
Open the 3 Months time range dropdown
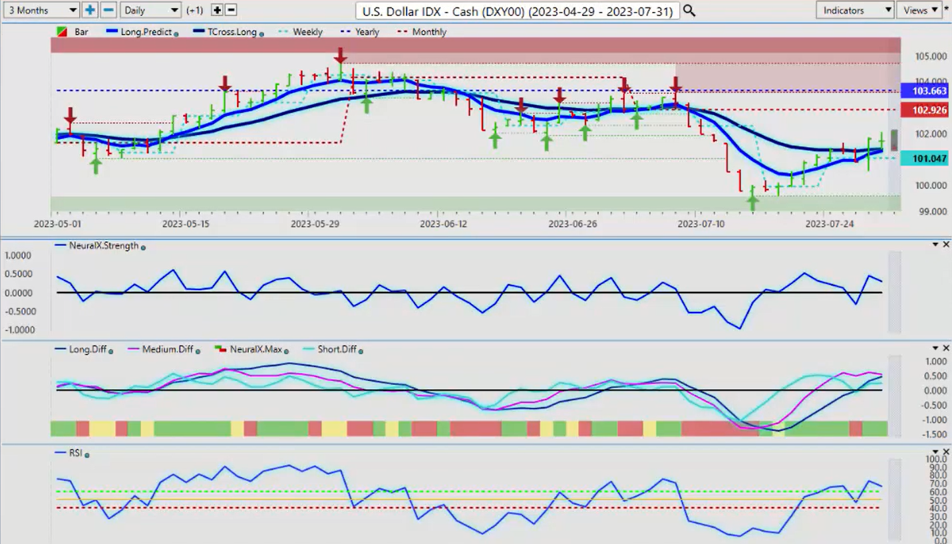[x=41, y=10]
